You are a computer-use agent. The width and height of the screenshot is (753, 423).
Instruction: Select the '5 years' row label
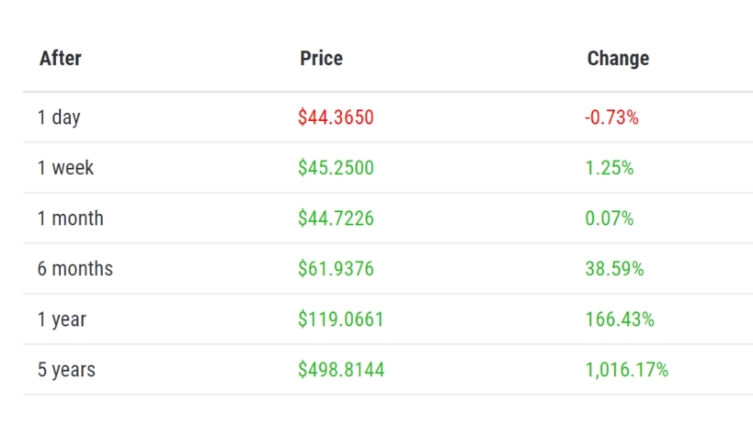click(66, 370)
